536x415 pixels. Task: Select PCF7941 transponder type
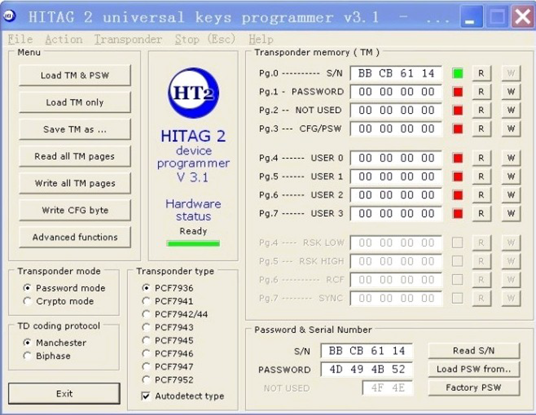146,301
